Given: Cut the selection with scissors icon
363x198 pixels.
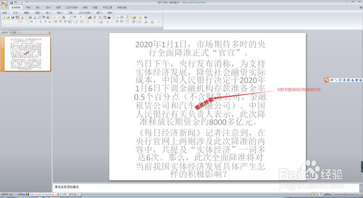Looking at the screenshot, I should pyautogui.click(x=54, y=17).
